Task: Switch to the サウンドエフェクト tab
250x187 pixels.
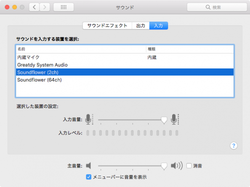Action: point(107,26)
